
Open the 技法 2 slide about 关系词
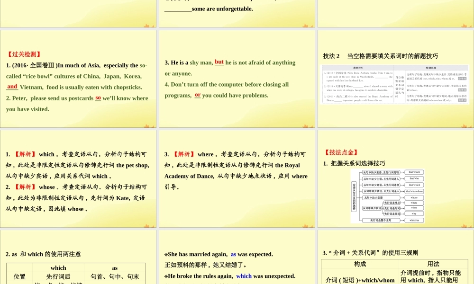click(x=396, y=79)
